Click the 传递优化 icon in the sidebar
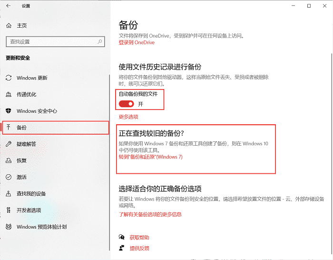This screenshot has height=260, width=333. pyautogui.click(x=9, y=94)
